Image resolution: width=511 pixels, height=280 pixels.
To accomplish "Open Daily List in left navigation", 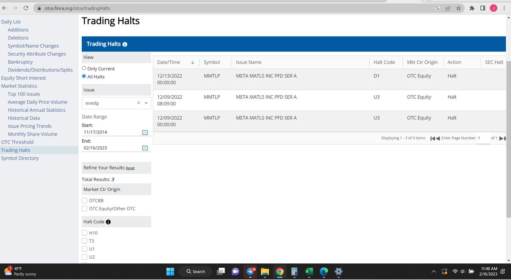I will pos(11,22).
